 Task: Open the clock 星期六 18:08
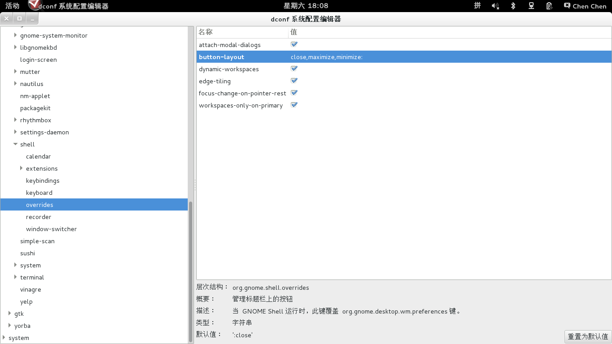tap(306, 6)
